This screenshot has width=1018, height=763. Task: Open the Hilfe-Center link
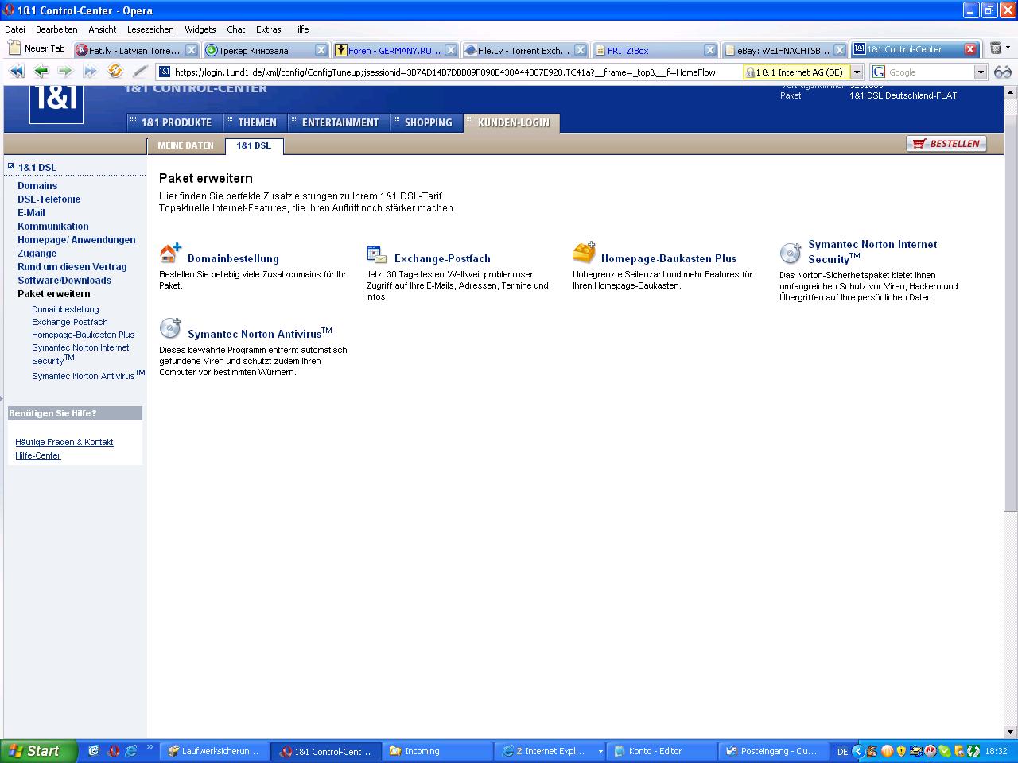coord(38,455)
